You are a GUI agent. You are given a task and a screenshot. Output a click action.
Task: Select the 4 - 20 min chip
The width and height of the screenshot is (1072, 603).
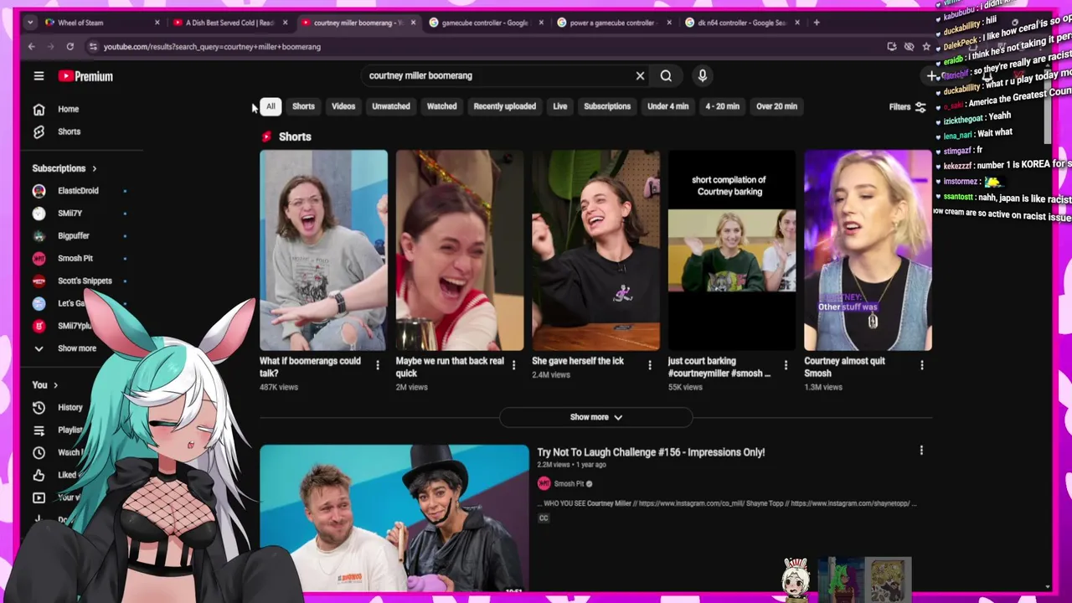click(x=722, y=106)
